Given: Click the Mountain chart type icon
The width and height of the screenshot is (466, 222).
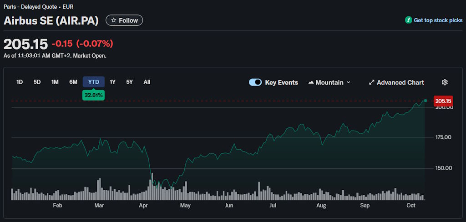Looking at the screenshot, I should click(311, 82).
